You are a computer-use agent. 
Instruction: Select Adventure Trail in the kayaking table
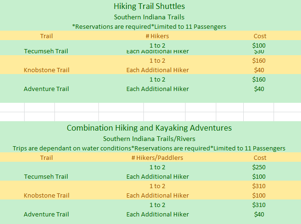click(46, 214)
